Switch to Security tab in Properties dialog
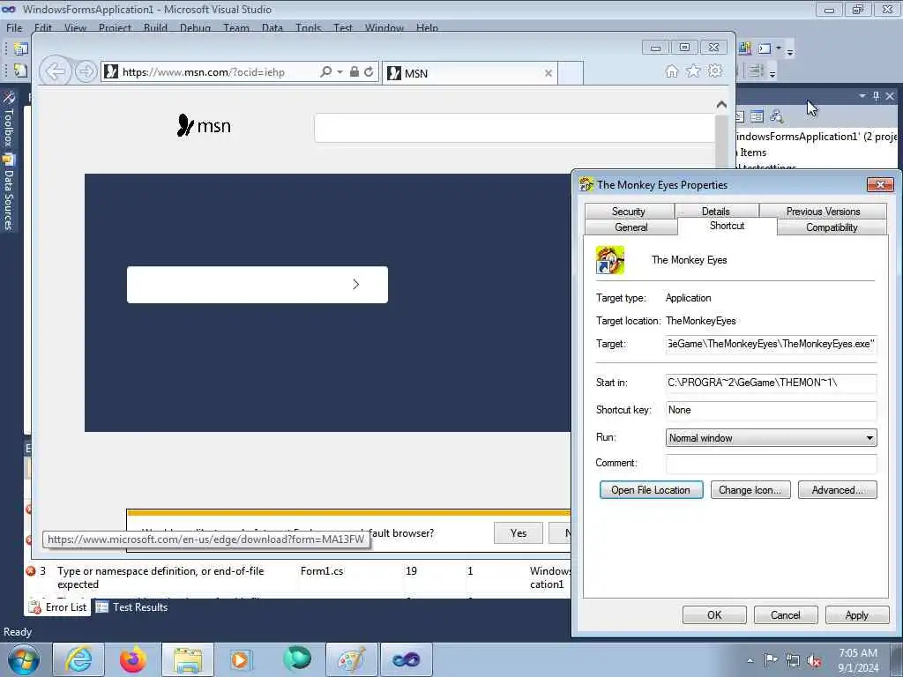This screenshot has width=903, height=677. 628,212
